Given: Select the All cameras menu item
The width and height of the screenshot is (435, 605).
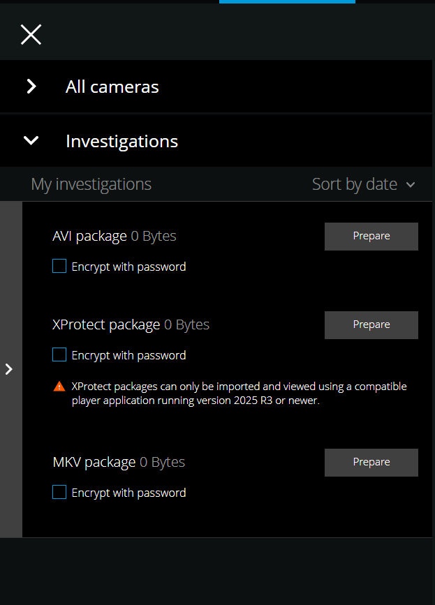Looking at the screenshot, I should pyautogui.click(x=216, y=87).
